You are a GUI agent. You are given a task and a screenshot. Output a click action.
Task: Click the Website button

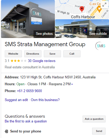(13, 54)
